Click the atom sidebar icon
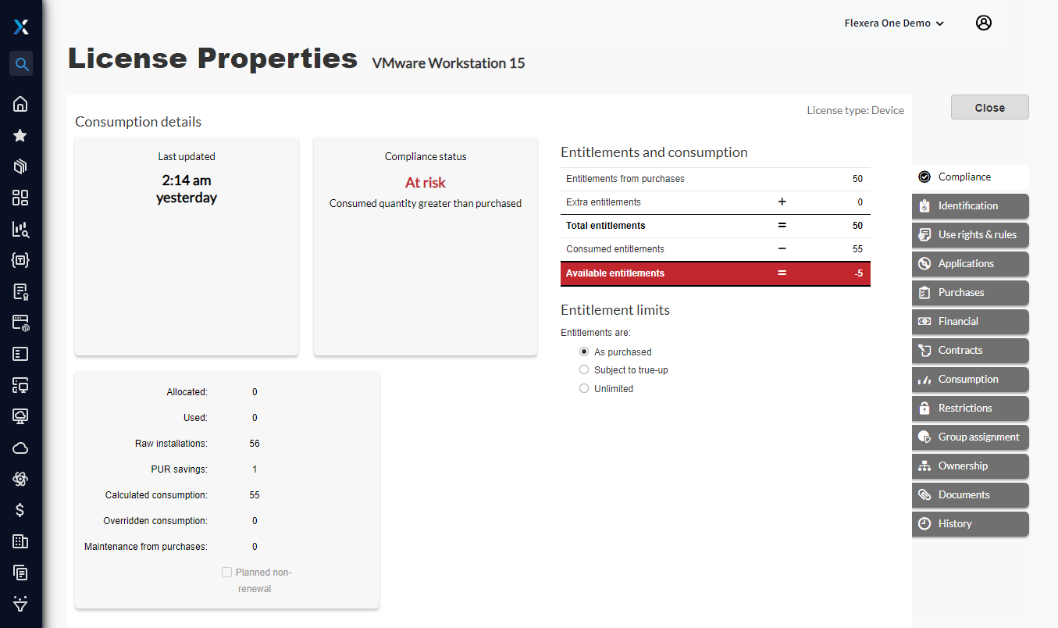Viewport: 1058px width, 628px height. pyautogui.click(x=21, y=479)
